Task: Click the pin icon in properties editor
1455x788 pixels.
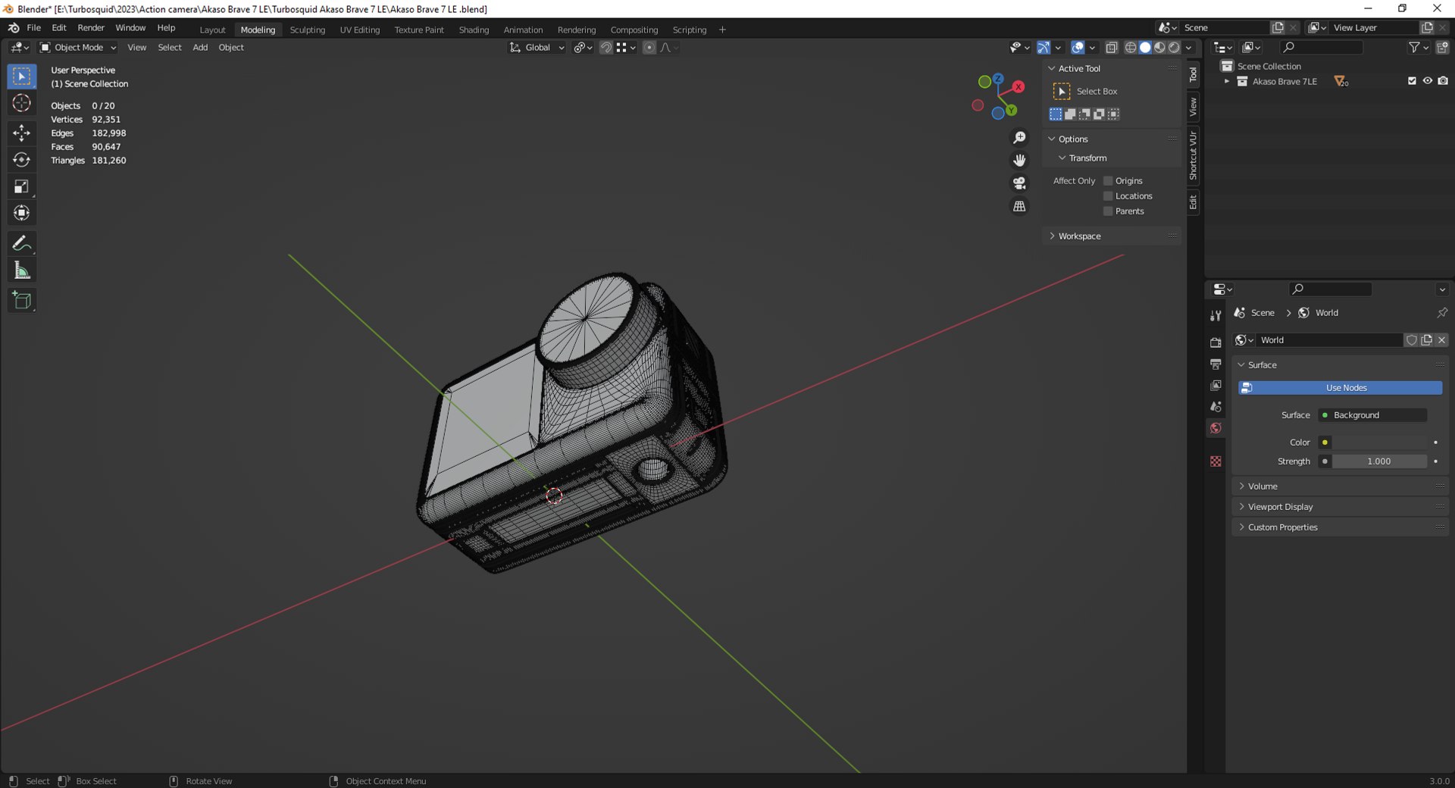Action: pos(1441,313)
